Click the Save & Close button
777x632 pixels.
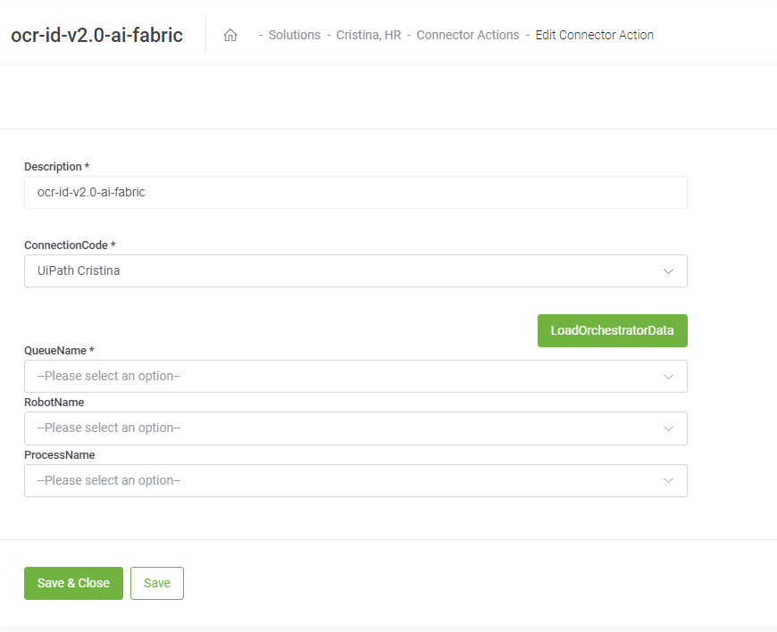73,583
